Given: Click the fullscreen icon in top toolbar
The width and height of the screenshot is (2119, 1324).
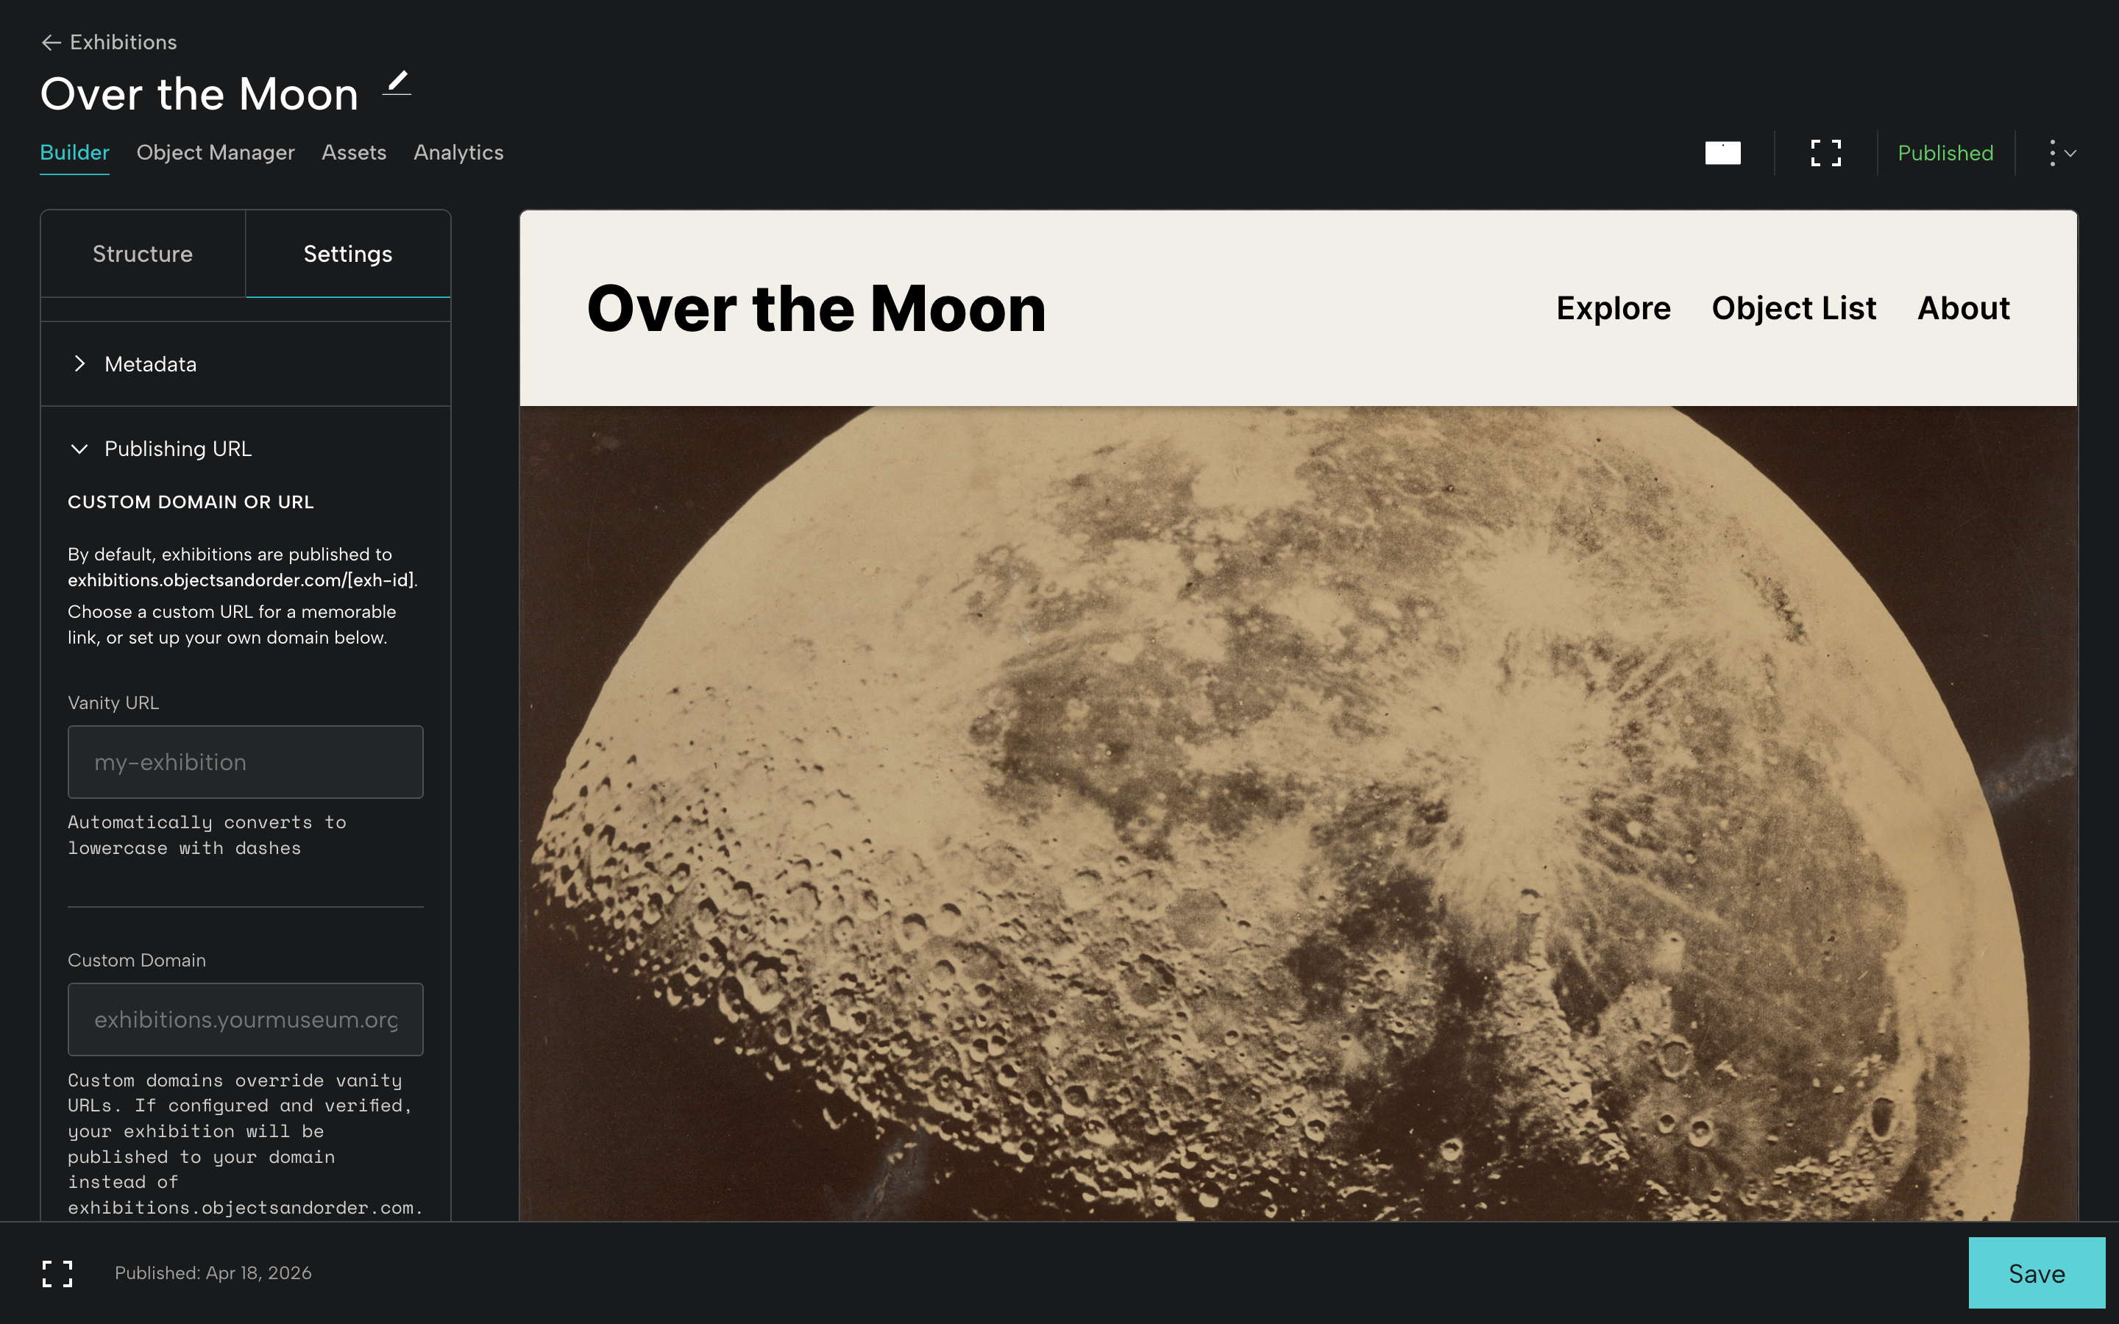Looking at the screenshot, I should point(1825,153).
